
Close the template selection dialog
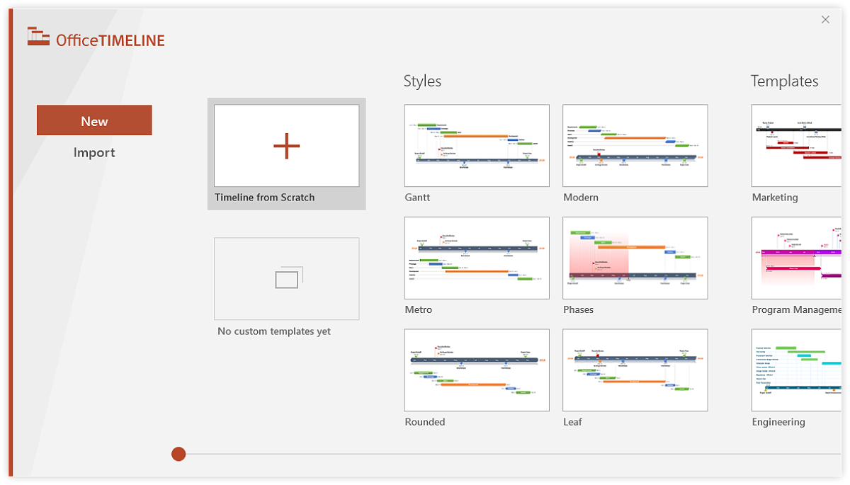(x=825, y=20)
